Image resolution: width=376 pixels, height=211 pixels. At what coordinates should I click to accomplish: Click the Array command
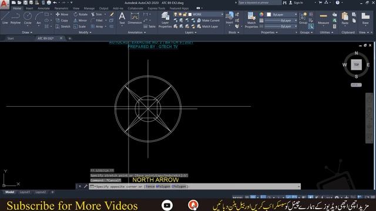[x=97, y=26]
